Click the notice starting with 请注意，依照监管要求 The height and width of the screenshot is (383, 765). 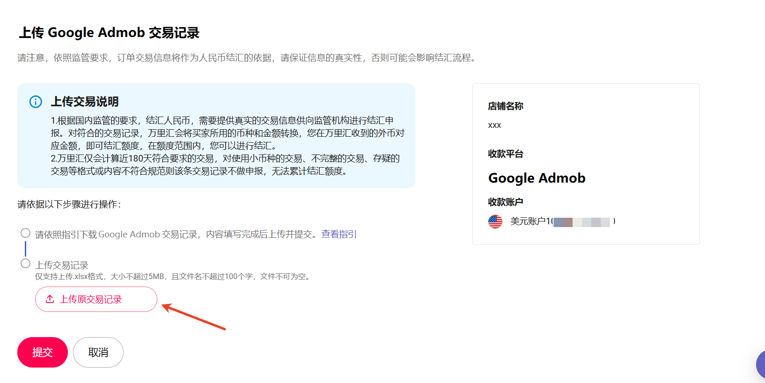(247, 58)
